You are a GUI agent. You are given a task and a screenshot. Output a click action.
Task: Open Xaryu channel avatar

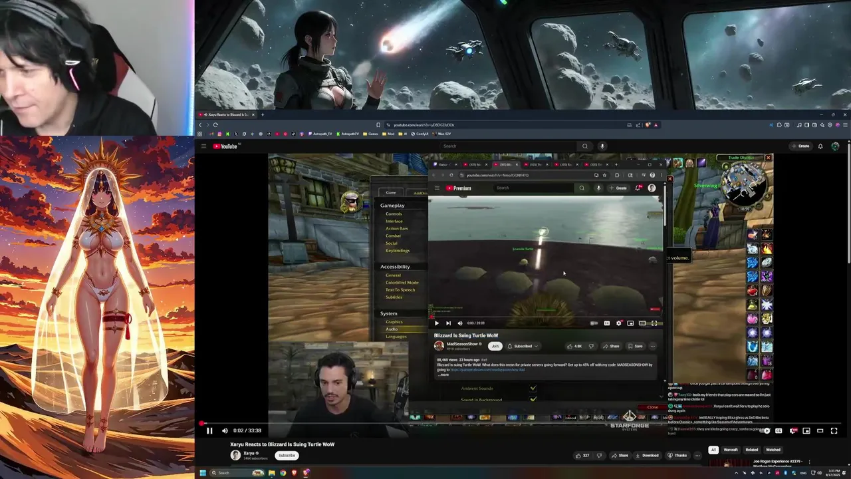pyautogui.click(x=235, y=455)
